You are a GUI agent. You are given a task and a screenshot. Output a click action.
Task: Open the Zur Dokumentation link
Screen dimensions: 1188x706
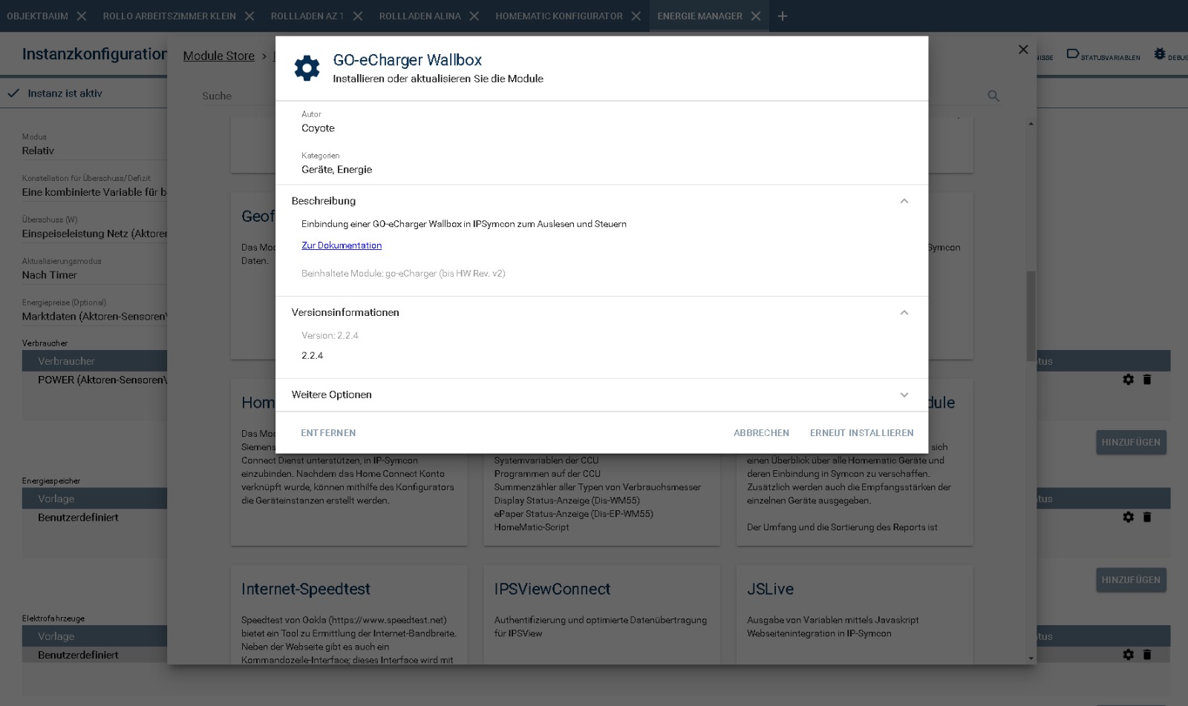tap(342, 245)
